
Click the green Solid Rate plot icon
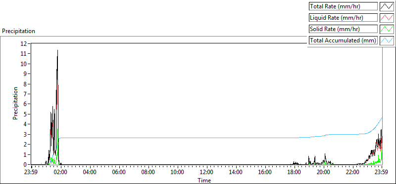tap(387, 29)
